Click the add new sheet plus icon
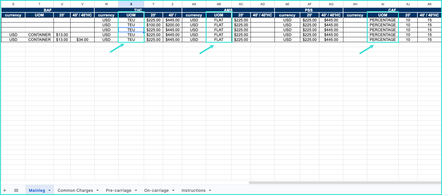Viewport: 442px width, 195px height. (5, 190)
